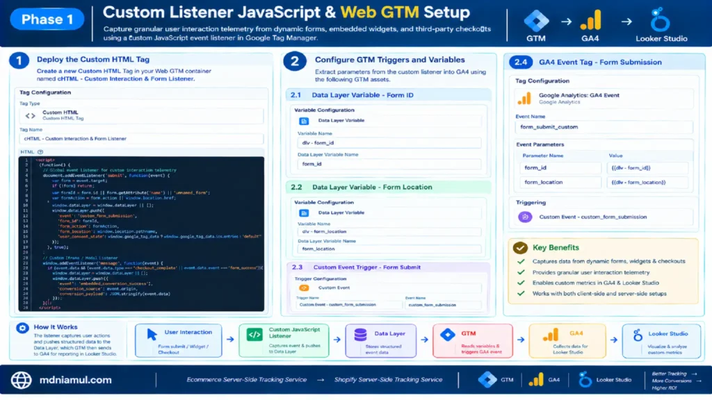The image size is (712, 400).
Task: Click the cursor icon in User Interaction card
Action: (152, 335)
